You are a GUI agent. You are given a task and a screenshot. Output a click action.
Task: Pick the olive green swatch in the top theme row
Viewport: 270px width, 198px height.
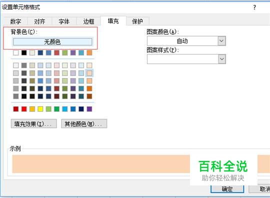pyautogui.click(x=65, y=53)
